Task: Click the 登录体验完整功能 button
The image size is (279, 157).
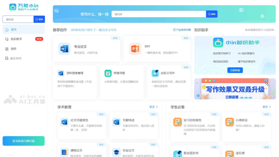Action: pos(23,141)
